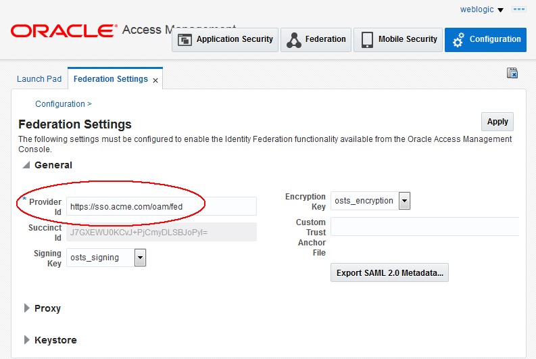This screenshot has width=536, height=359.
Task: Click the Oracle logo
Action: coord(64,30)
